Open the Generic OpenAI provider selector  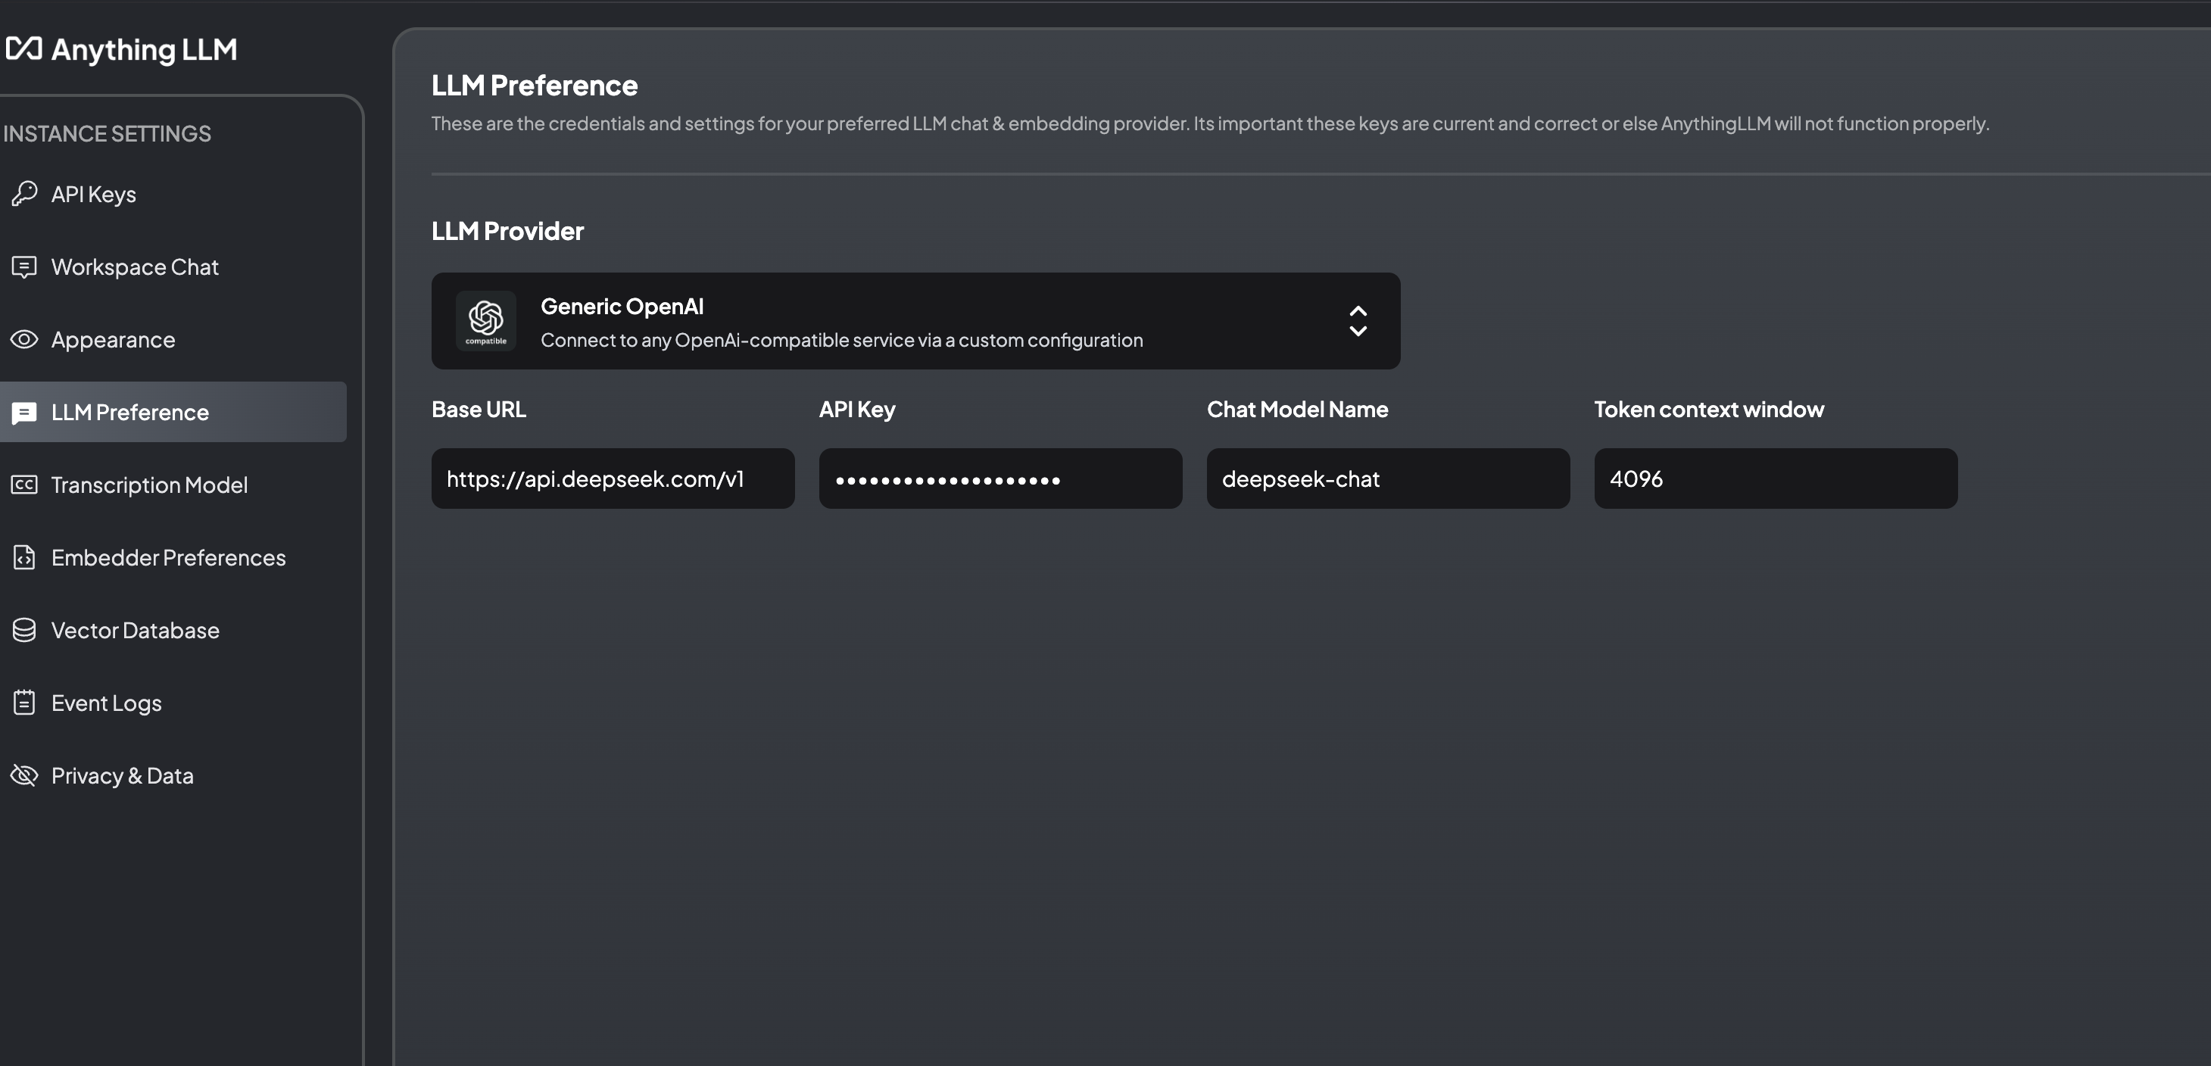point(915,321)
